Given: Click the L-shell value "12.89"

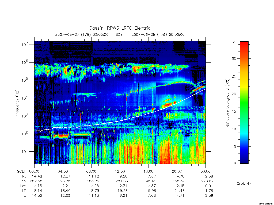Looking at the screenshot, I should (65, 196).
